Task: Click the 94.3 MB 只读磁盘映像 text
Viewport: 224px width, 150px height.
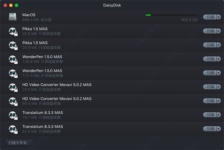Action: tap(41, 104)
